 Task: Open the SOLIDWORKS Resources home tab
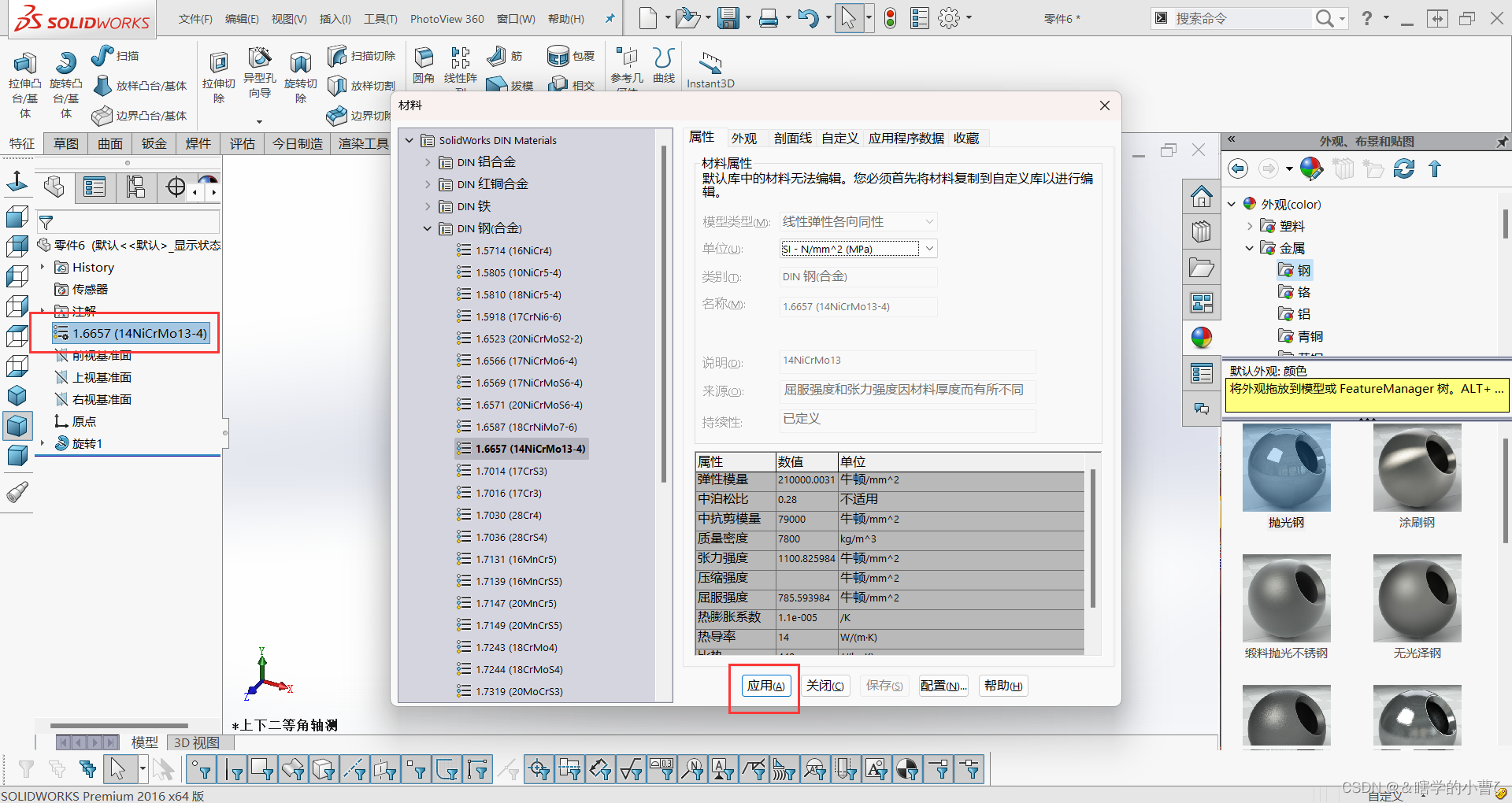(x=1202, y=196)
